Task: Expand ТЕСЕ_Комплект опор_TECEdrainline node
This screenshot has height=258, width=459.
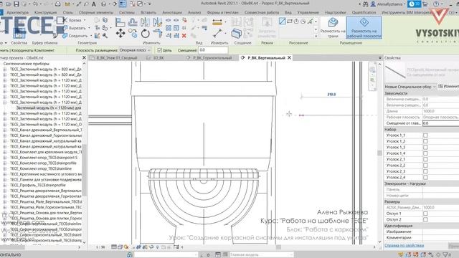Action: tap(5, 168)
